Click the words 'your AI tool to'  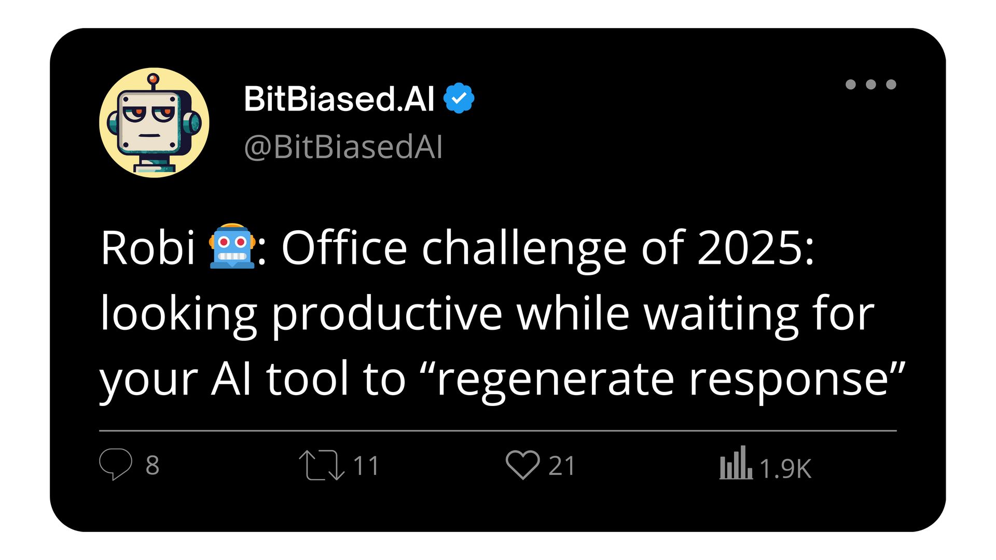coord(253,380)
